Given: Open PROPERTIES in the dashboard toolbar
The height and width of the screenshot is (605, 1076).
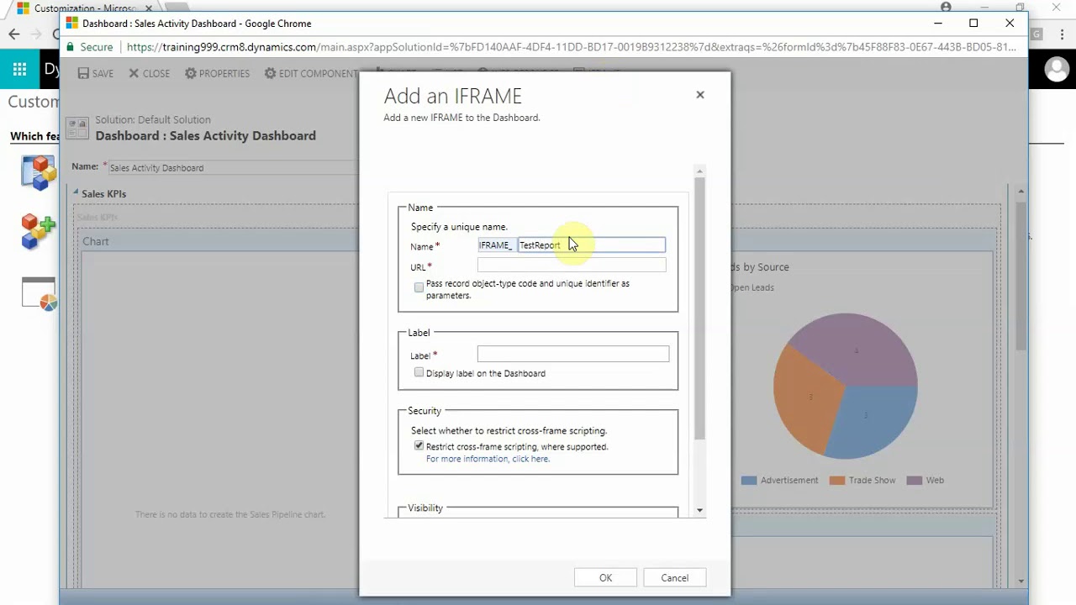Looking at the screenshot, I should coord(217,74).
